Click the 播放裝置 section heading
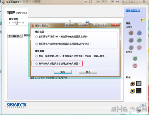This screenshot has height=115, width=149. point(39,32)
